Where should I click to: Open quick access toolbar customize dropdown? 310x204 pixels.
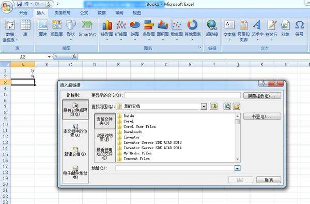coord(57,4)
